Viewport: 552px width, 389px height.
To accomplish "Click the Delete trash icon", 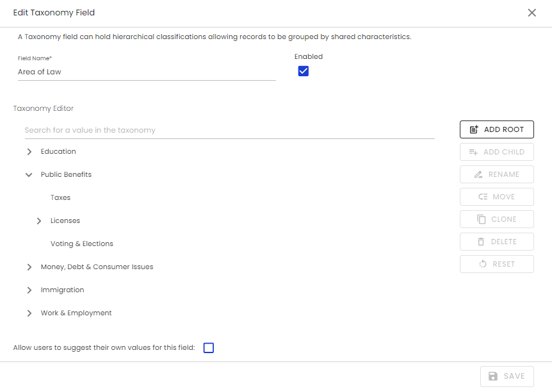I will [481, 242].
